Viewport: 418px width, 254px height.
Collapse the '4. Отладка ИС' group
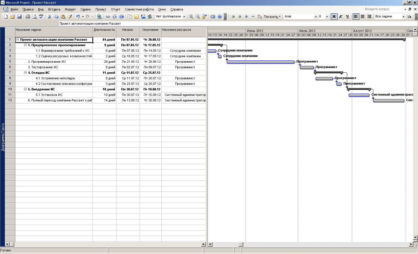25,73
